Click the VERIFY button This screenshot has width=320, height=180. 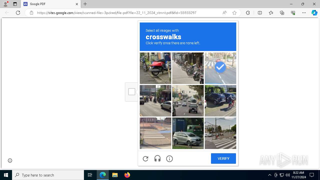[223, 158]
